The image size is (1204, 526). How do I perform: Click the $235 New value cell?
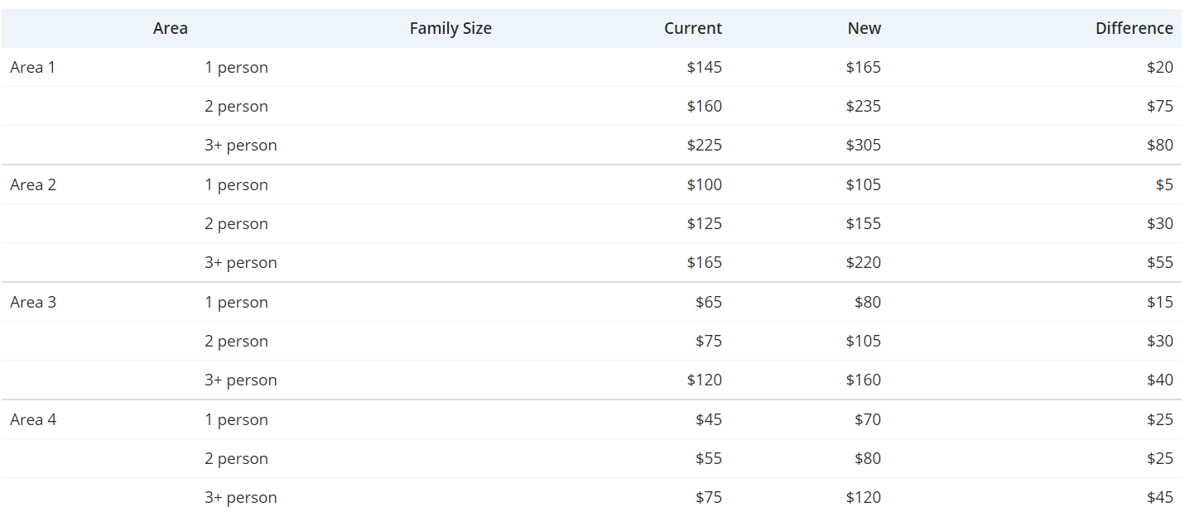tap(863, 106)
